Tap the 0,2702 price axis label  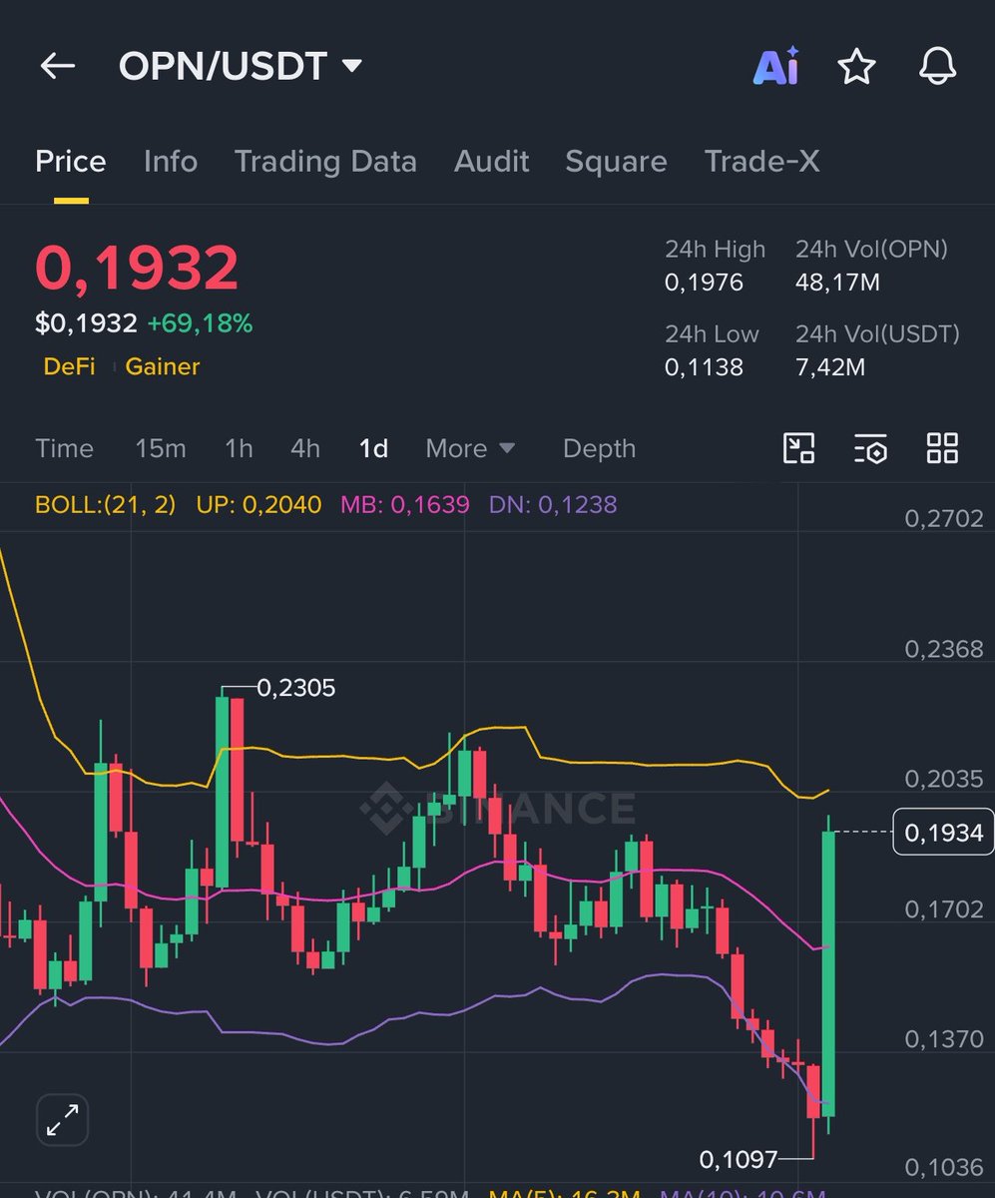point(944,518)
